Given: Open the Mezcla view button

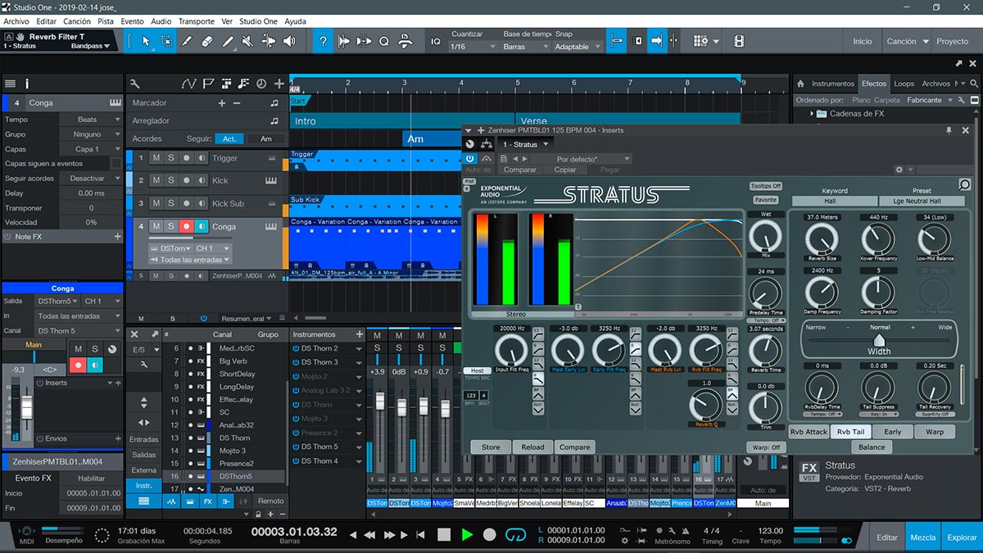Looking at the screenshot, I should [923, 537].
